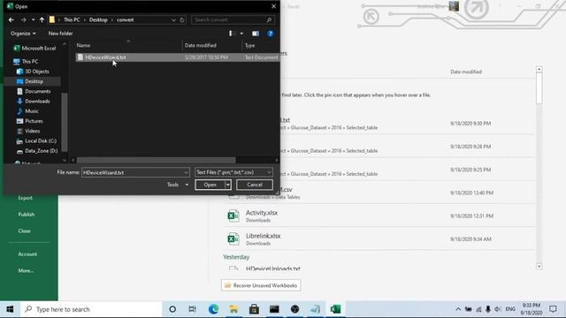Click Excel recent list scroll down arrow
The height and width of the screenshot is (318, 566).
(x=539, y=267)
